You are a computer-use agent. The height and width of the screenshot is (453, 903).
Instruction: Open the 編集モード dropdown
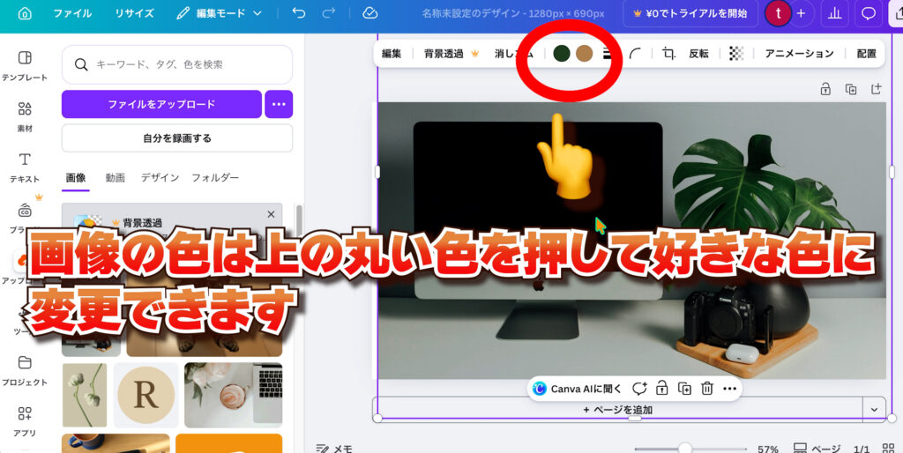click(x=220, y=13)
